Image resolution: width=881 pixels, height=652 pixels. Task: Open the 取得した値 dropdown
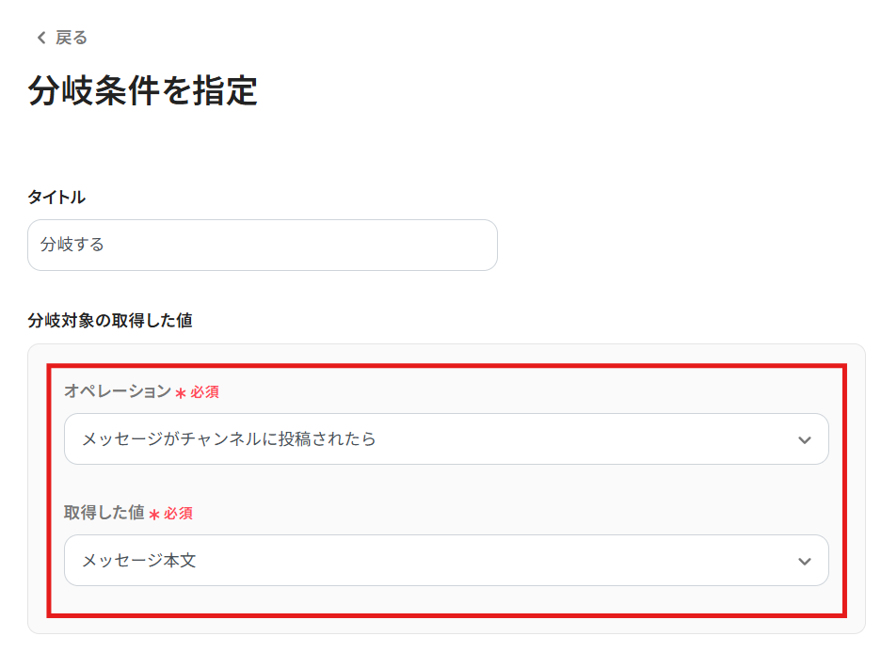pos(445,561)
